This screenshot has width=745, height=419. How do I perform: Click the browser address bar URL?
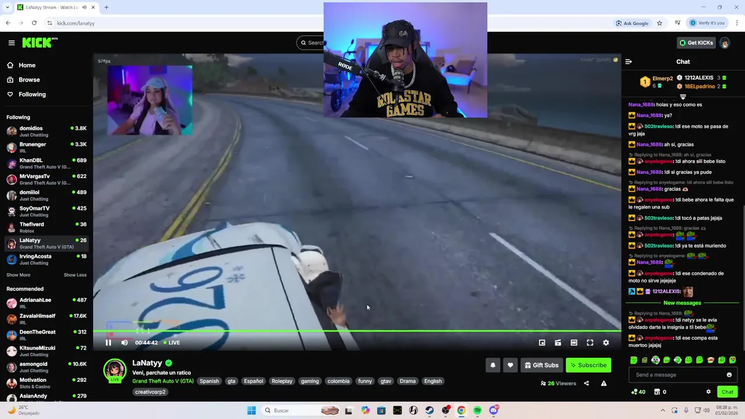click(76, 23)
